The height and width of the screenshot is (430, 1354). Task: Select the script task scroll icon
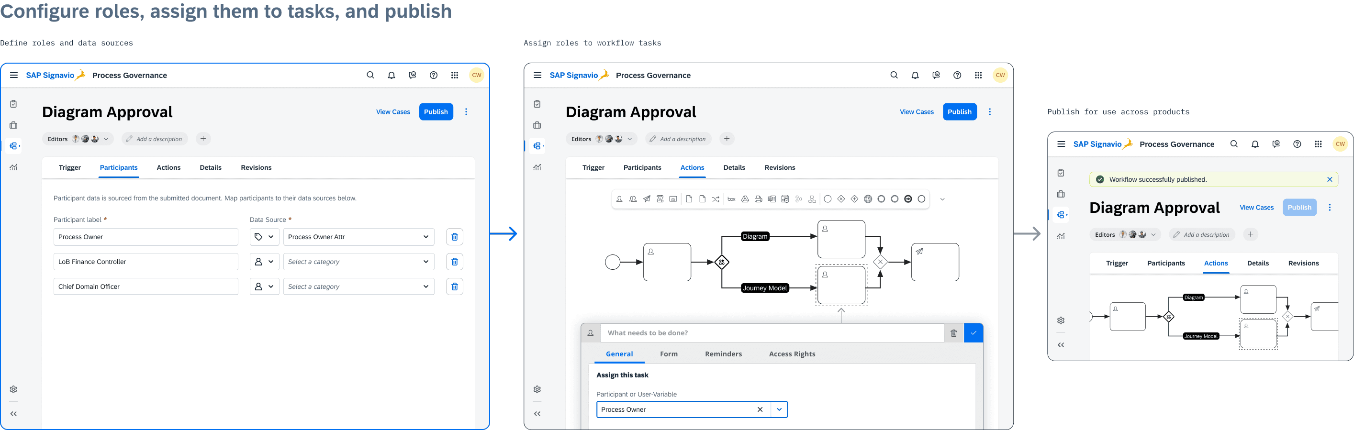pyautogui.click(x=660, y=199)
